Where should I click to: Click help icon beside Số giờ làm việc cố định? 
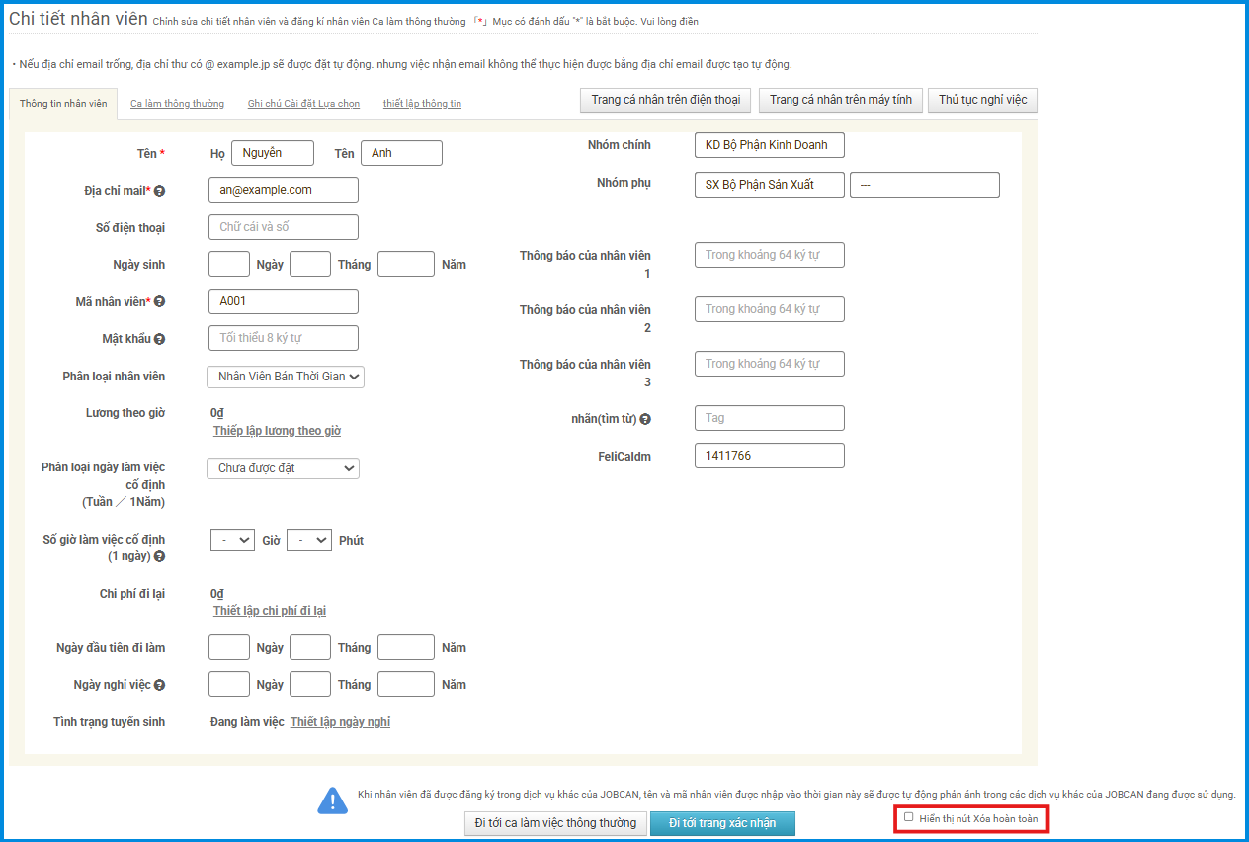159,557
